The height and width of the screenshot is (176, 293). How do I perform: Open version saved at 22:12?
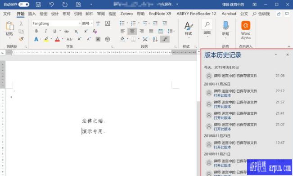coord(222,95)
